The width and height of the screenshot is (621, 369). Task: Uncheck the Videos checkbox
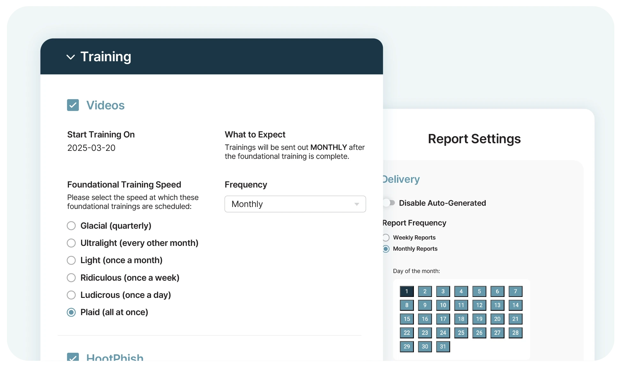tap(73, 105)
